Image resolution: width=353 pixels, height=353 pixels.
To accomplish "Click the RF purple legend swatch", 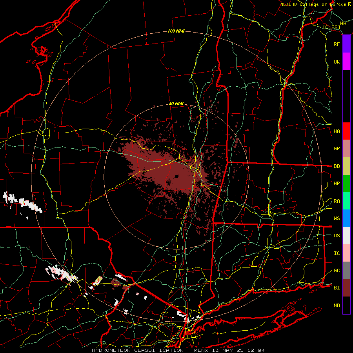I will click(346, 44).
